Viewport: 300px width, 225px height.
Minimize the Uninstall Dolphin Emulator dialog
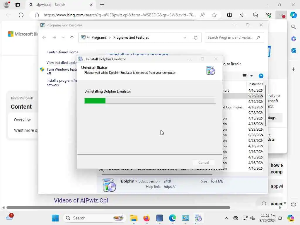[189, 59]
